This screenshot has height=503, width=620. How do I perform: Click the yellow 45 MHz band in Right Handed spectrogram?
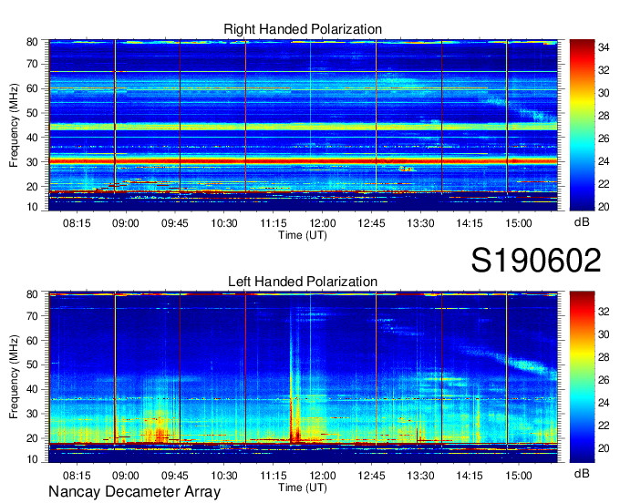tap(303, 127)
